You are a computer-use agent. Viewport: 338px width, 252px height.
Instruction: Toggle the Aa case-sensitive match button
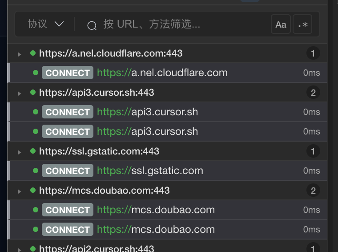[281, 24]
